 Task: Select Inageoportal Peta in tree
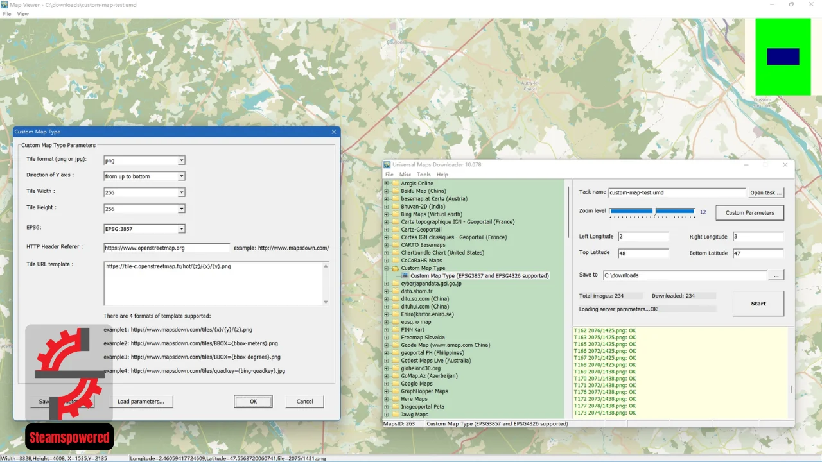click(422, 407)
